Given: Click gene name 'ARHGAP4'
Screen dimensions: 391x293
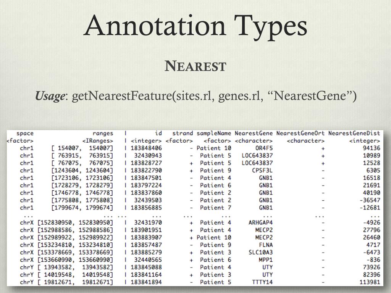Looking at the screenshot, I should pyautogui.click(x=260, y=223).
